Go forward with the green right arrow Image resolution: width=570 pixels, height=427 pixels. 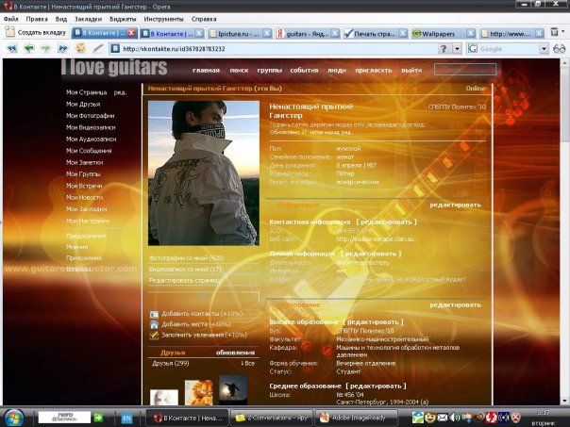pos(45,48)
